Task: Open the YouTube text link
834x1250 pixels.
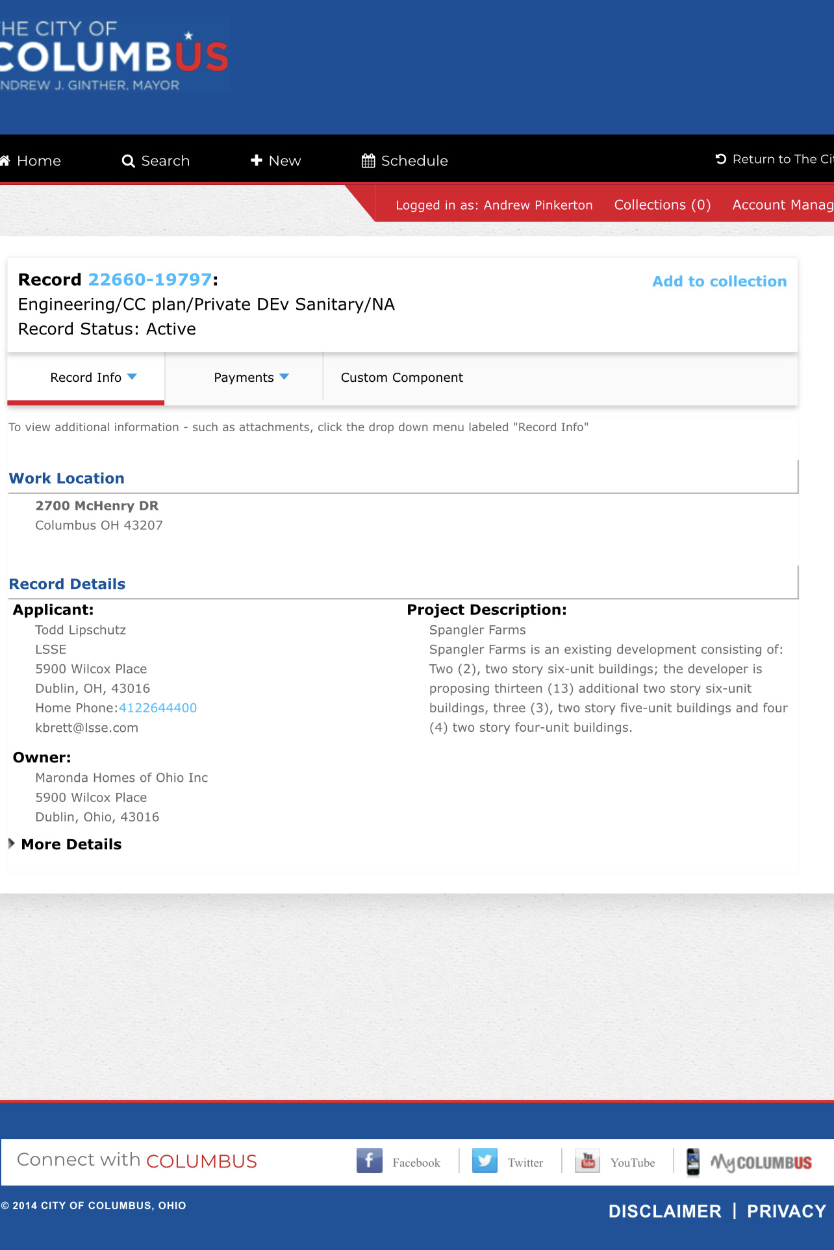Action: tap(633, 1162)
